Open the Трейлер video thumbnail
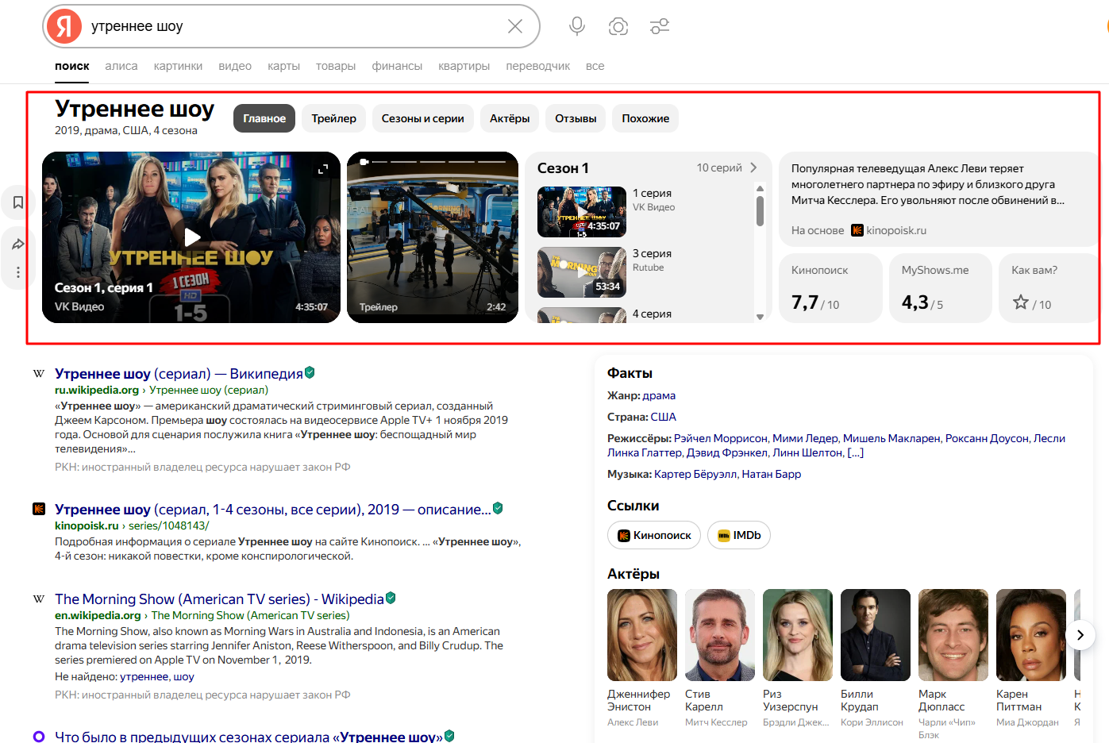The image size is (1109, 743). (x=433, y=237)
